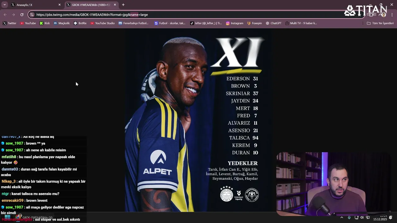Open the ChatGPT bookmark

pyautogui.click(x=274, y=23)
